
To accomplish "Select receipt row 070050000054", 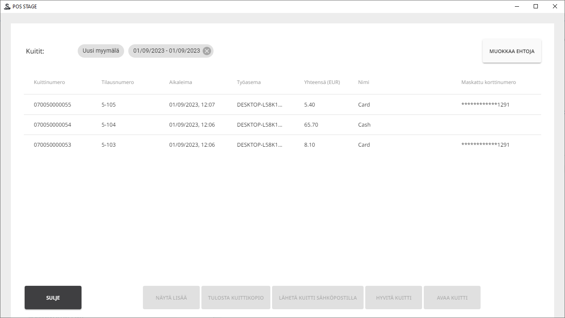I will [x=53, y=125].
